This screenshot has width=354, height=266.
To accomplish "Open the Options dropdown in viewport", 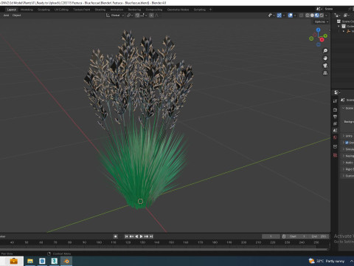I will coord(322,21).
